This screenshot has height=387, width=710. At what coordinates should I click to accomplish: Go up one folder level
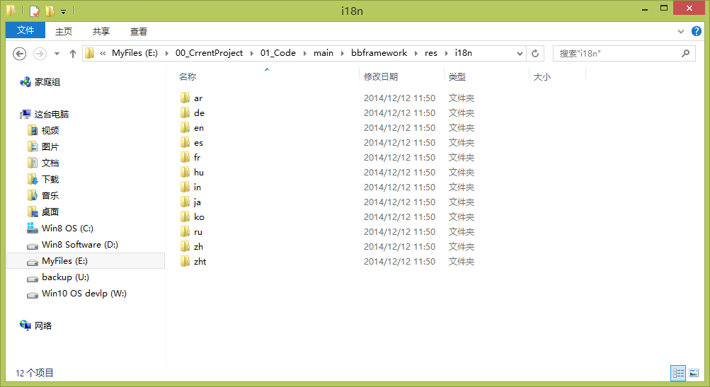tap(72, 53)
